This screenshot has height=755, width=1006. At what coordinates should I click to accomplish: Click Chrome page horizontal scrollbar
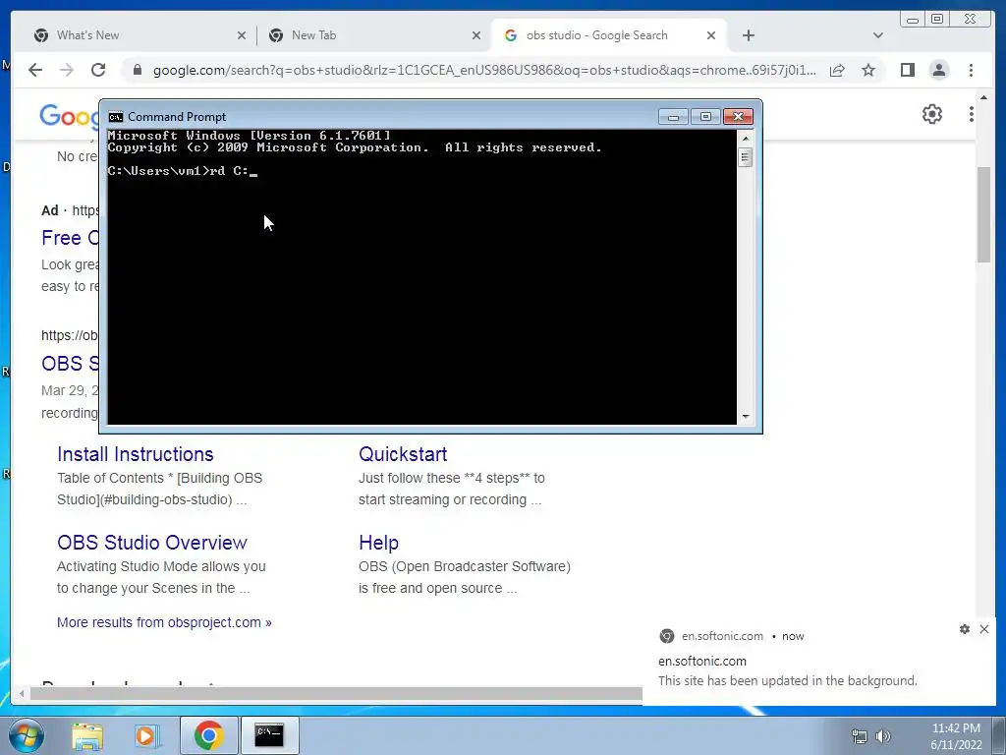pyautogui.click(x=336, y=693)
